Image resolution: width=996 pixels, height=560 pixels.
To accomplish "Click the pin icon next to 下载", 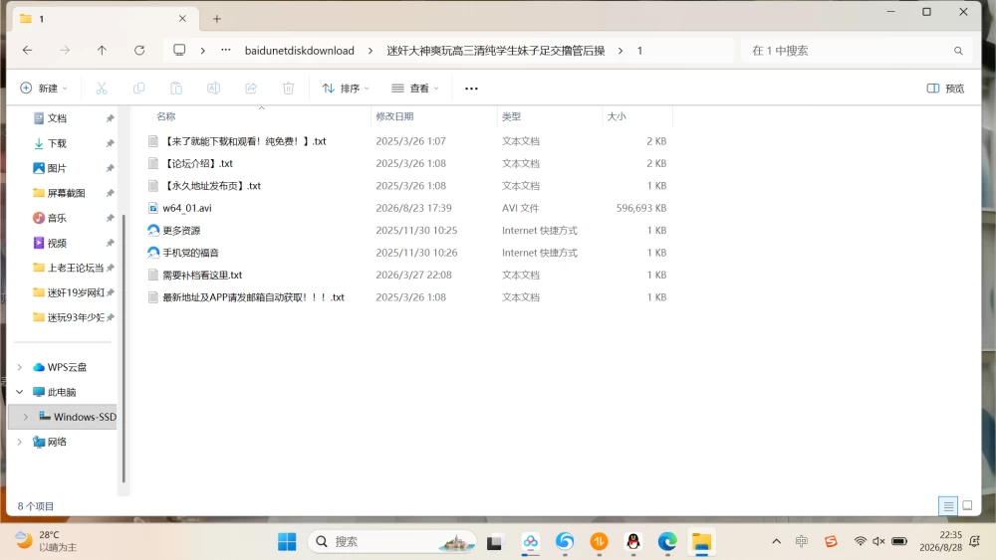I will [110, 143].
